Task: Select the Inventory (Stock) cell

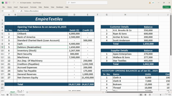Action: pos(42,51)
